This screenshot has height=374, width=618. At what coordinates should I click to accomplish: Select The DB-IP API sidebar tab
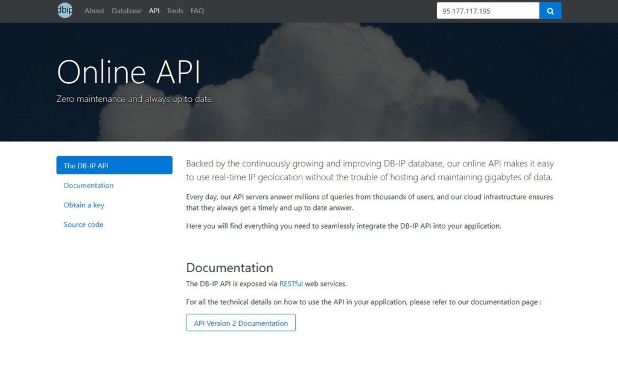point(114,165)
